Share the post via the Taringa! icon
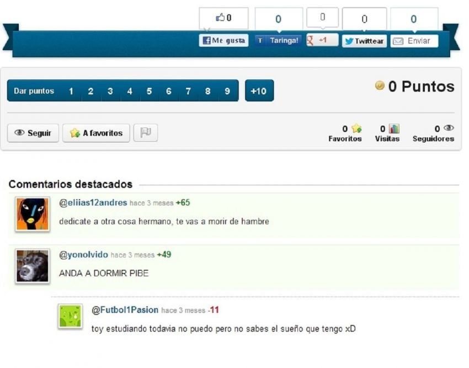This screenshot has height=368, width=469. point(261,40)
